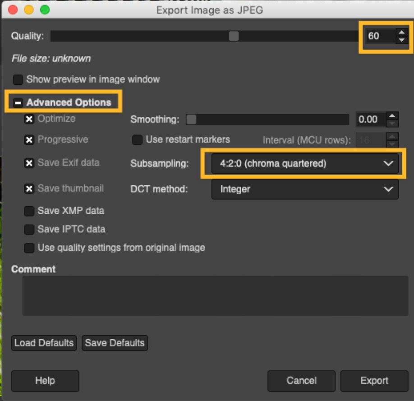Turn on Use restart markers
414x401 pixels.
coord(137,140)
